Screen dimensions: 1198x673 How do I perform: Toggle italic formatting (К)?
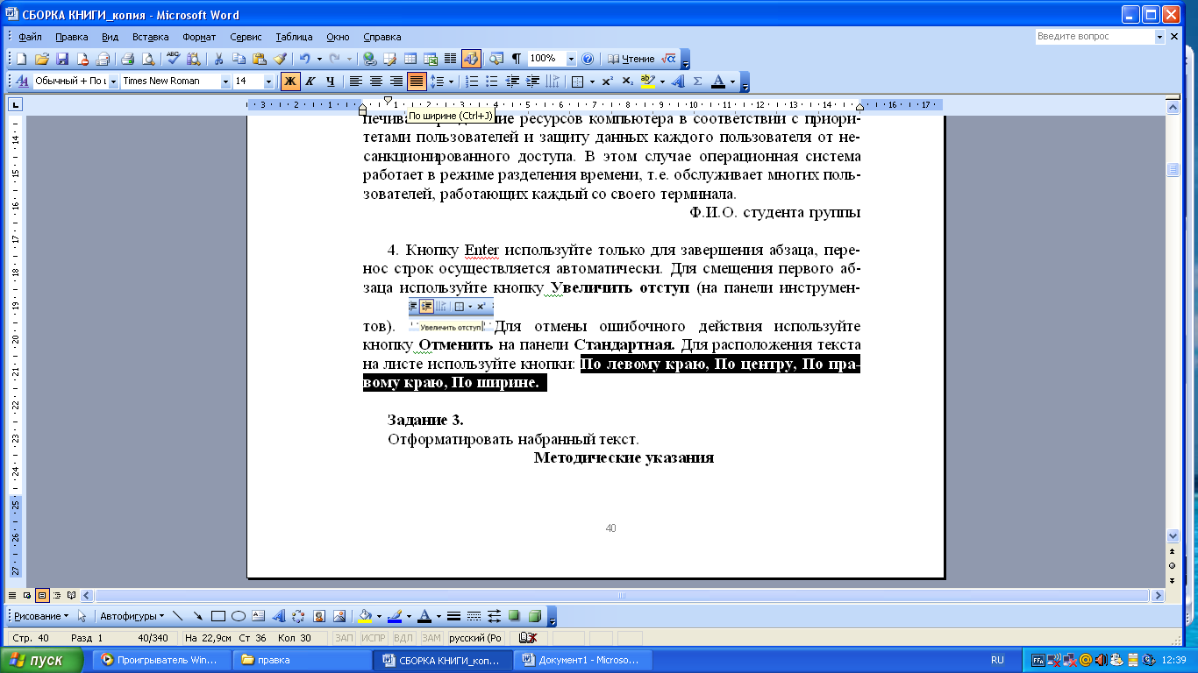click(x=310, y=81)
